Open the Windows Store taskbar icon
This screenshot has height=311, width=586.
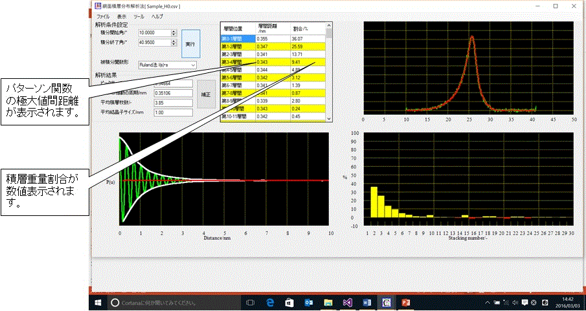[x=289, y=302]
